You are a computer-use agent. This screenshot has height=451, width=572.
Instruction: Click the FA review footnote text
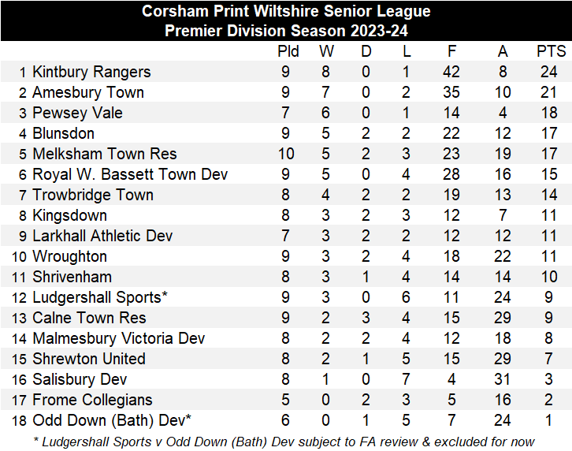click(x=286, y=441)
